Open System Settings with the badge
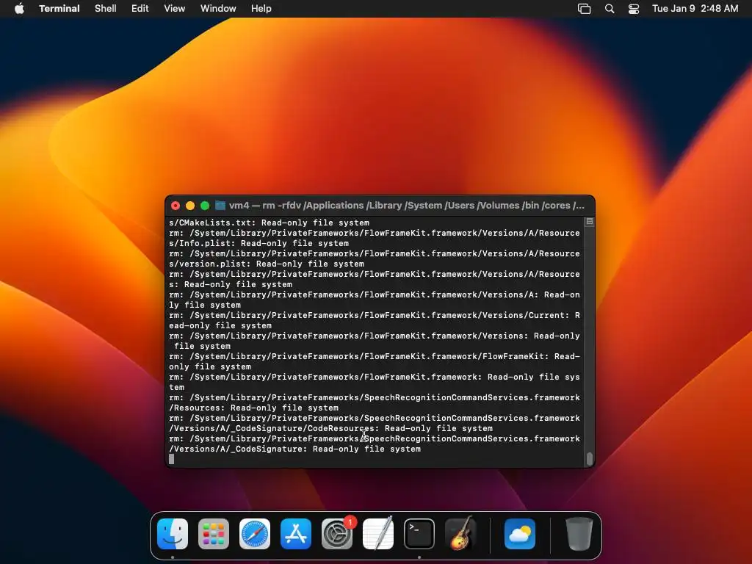Screen dimensions: 752x564 tap(337, 534)
